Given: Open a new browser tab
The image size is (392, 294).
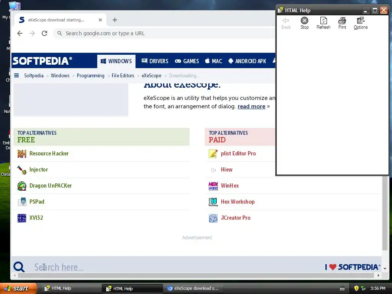Looking at the screenshot, I should coord(115,20).
